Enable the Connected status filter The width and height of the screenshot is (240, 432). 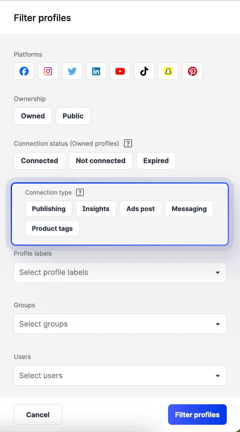(40, 161)
